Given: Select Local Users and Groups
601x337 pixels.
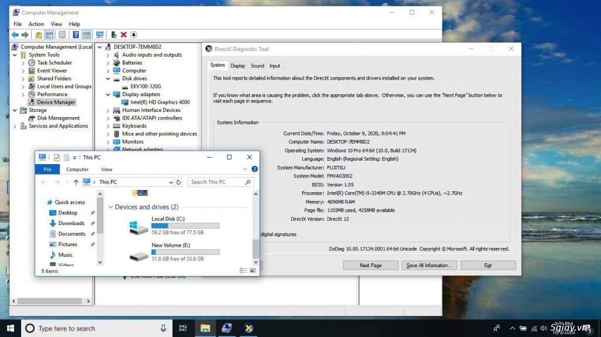Looking at the screenshot, I should point(64,87).
